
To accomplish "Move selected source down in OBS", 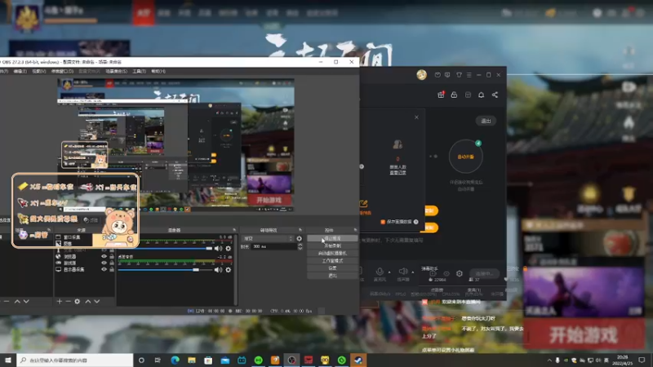I will [96, 301].
